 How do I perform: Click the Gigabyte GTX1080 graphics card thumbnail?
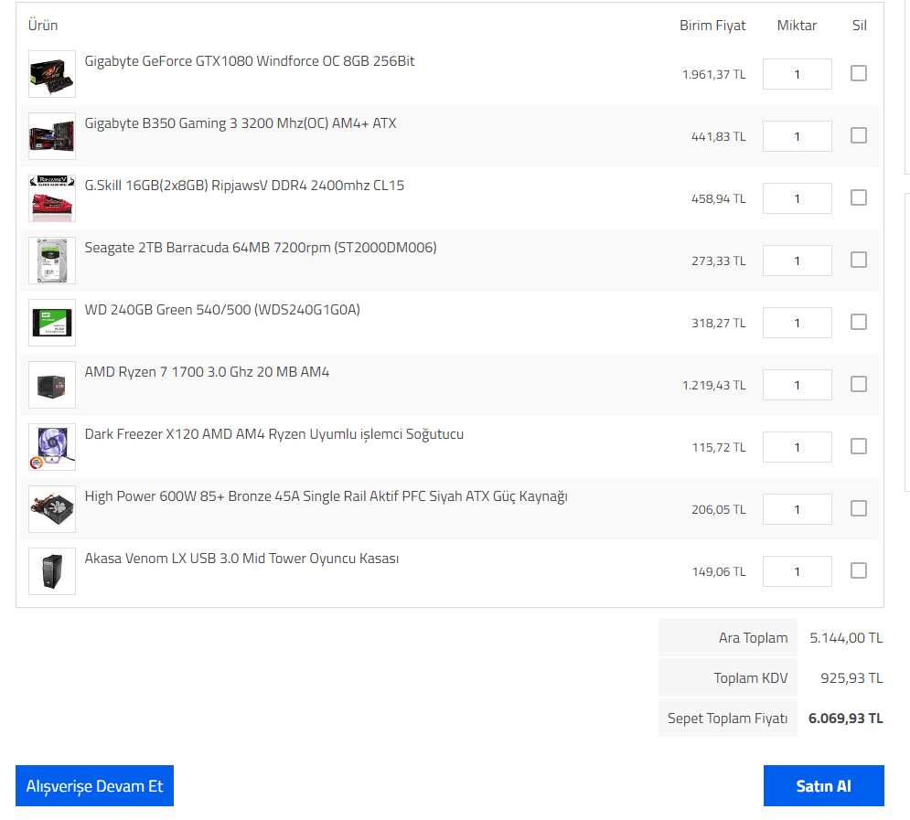pos(51,74)
